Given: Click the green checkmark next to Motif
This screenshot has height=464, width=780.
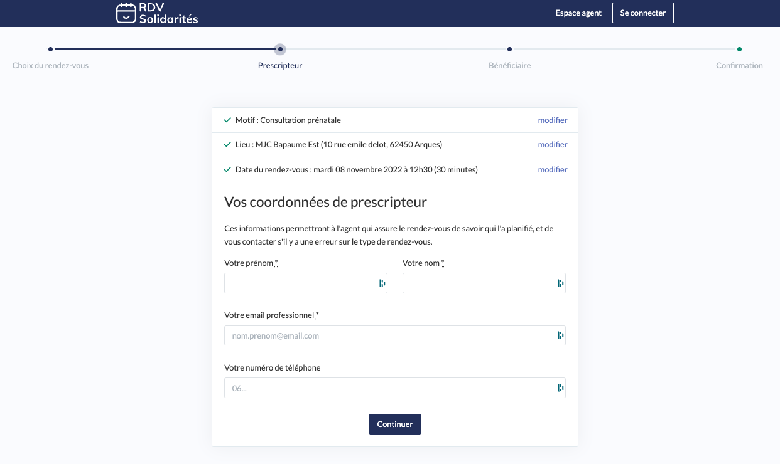Looking at the screenshot, I should tap(227, 120).
